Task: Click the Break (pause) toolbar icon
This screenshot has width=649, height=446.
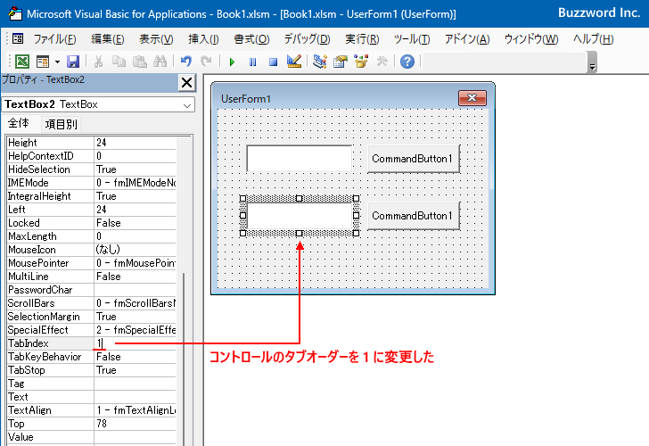Action: pos(252,62)
